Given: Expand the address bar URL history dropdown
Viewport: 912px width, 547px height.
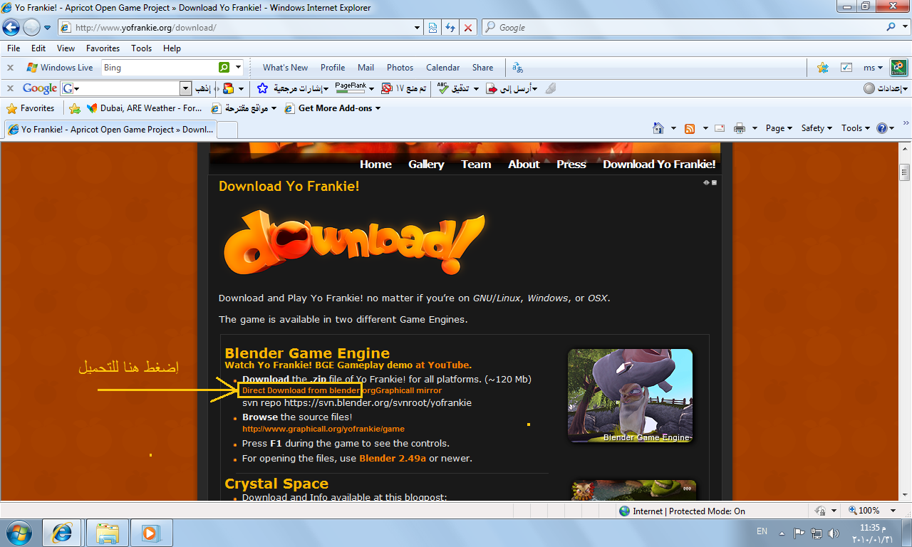Looking at the screenshot, I should click(418, 28).
